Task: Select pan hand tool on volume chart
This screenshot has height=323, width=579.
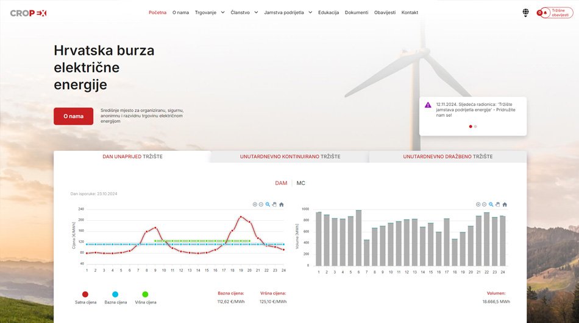Action: point(498,204)
